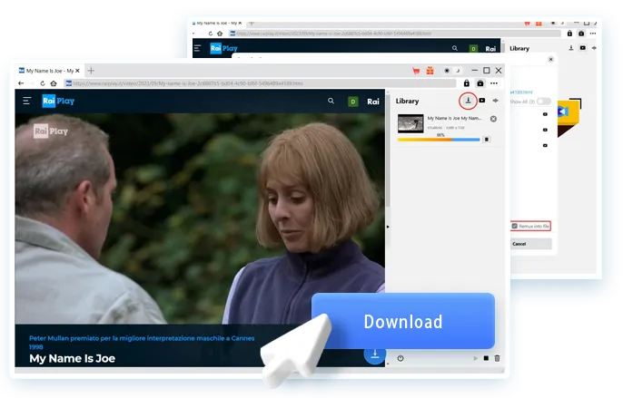Click the video player frame in front window
The image size is (623, 398).
click(200, 218)
